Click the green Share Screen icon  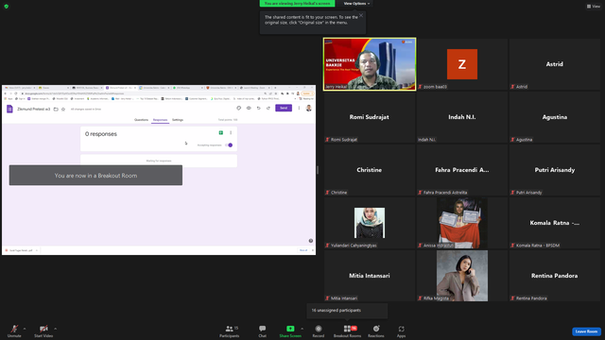point(290,329)
